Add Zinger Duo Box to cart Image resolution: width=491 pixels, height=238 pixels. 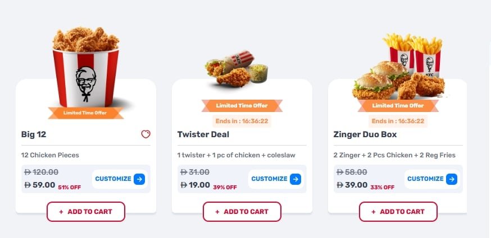pos(398,212)
